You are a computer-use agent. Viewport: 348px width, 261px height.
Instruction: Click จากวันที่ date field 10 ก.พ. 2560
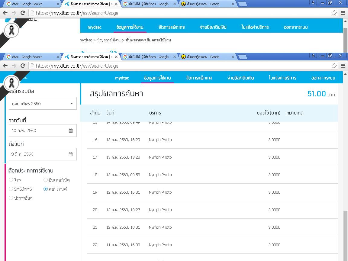tap(43, 130)
